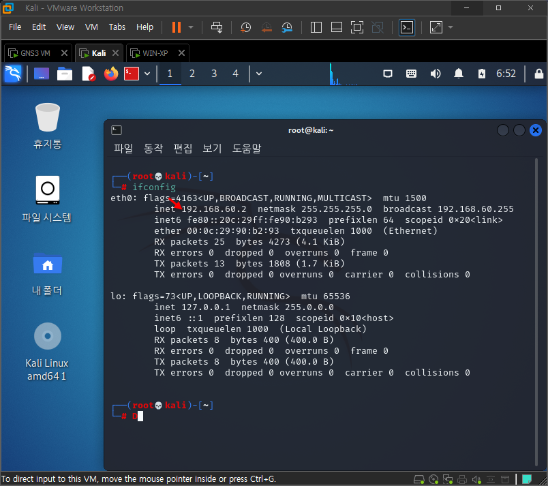Select the 내 폴더 home folder icon

pos(47,274)
